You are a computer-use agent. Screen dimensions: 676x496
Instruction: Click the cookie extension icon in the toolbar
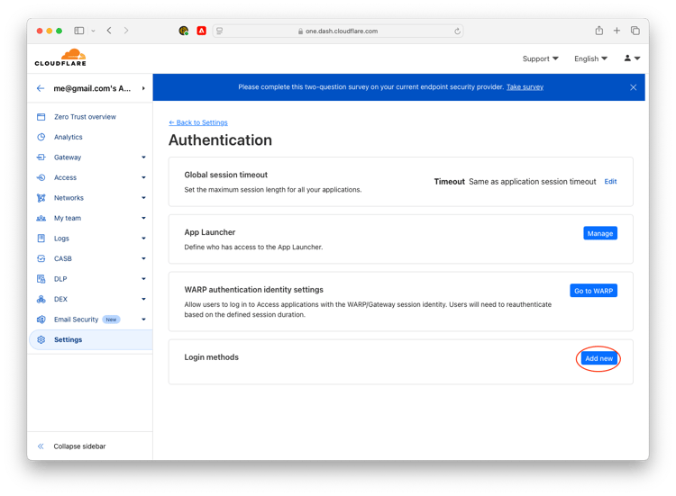(x=184, y=31)
